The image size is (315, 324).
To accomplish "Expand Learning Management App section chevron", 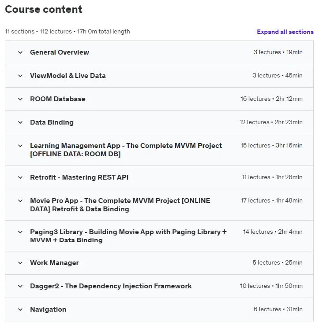I will pyautogui.click(x=20, y=146).
